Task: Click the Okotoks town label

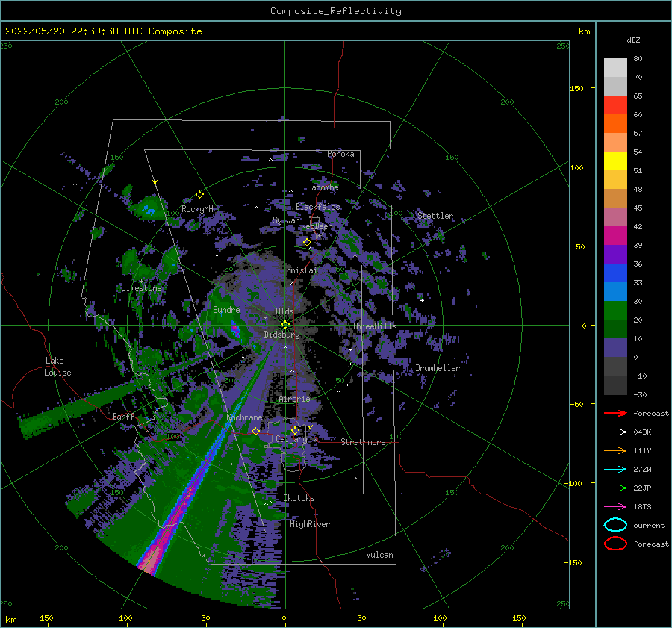Action: coord(299,498)
